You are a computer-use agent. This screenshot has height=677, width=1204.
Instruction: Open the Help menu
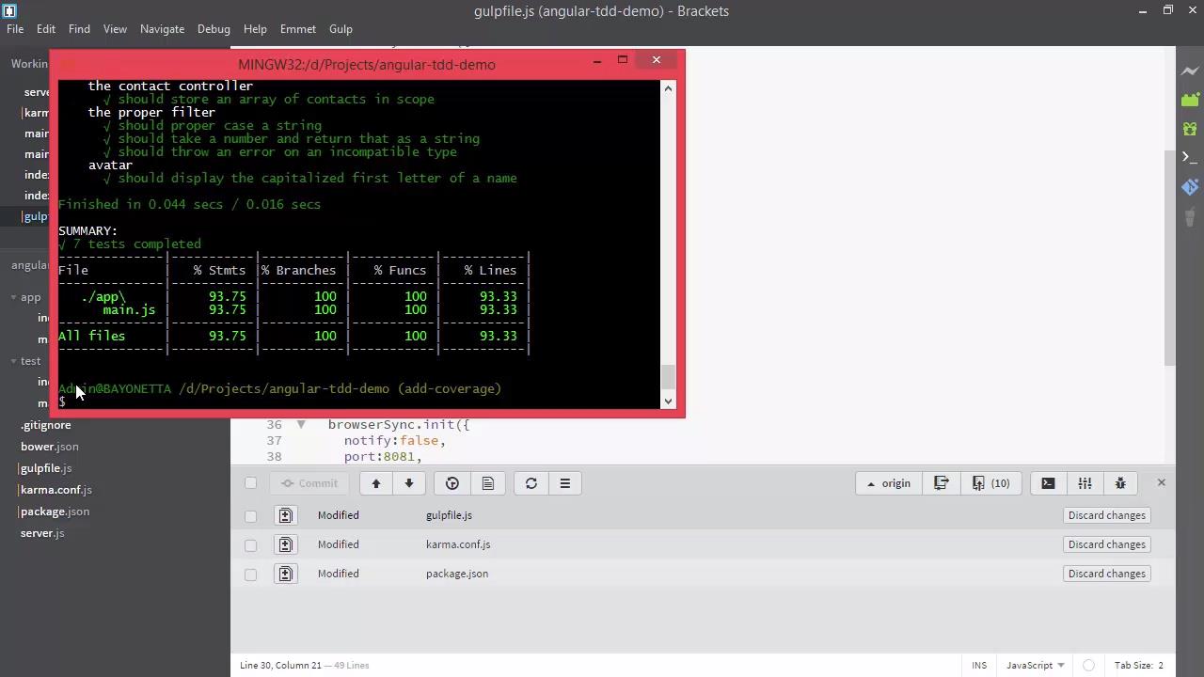pyautogui.click(x=255, y=29)
